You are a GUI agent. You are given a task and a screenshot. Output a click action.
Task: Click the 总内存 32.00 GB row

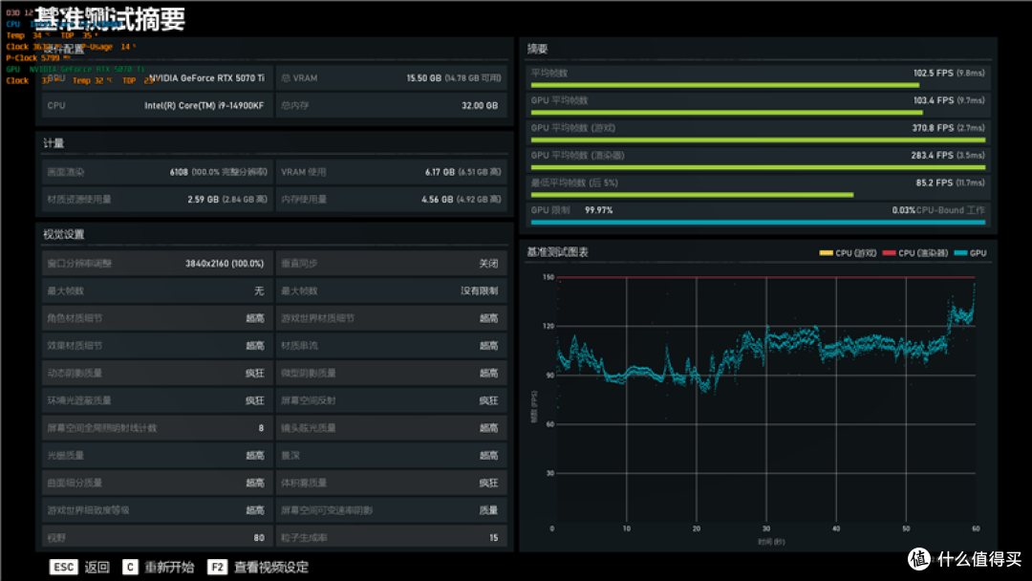(x=391, y=105)
